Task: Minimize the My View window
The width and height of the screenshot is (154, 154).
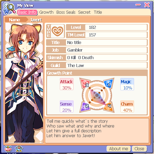Action: coord(138,5)
